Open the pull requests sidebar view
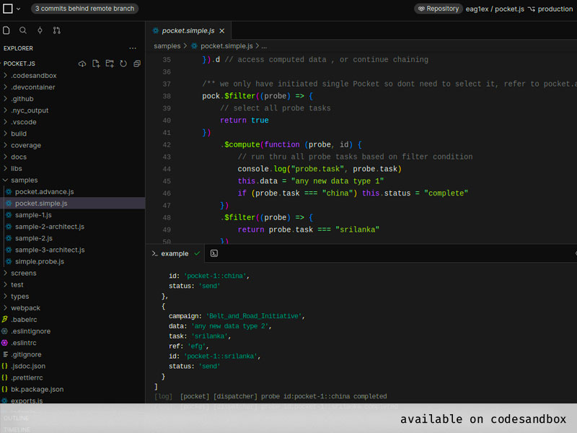Screen dimensions: 577x433 point(57,30)
